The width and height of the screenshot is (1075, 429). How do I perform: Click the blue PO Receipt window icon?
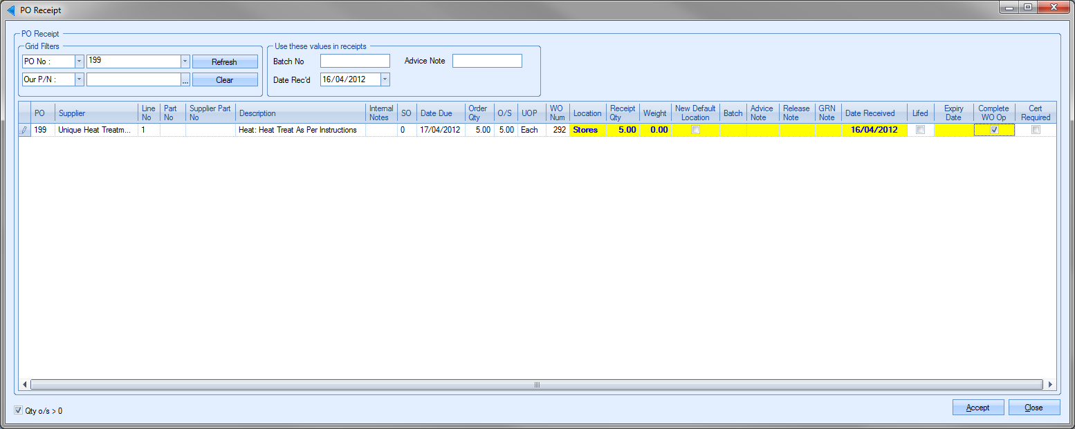(x=10, y=10)
